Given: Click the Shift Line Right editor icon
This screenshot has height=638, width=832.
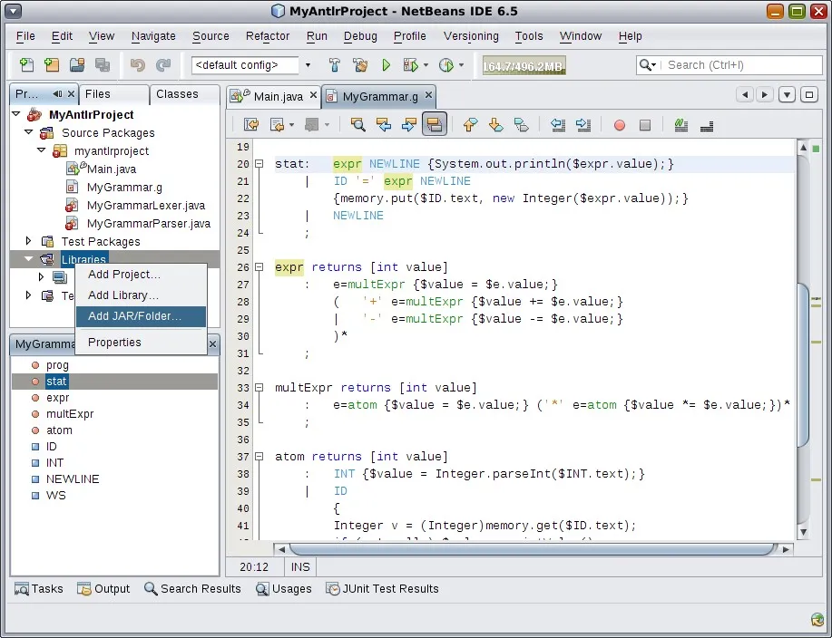Looking at the screenshot, I should click(583, 125).
